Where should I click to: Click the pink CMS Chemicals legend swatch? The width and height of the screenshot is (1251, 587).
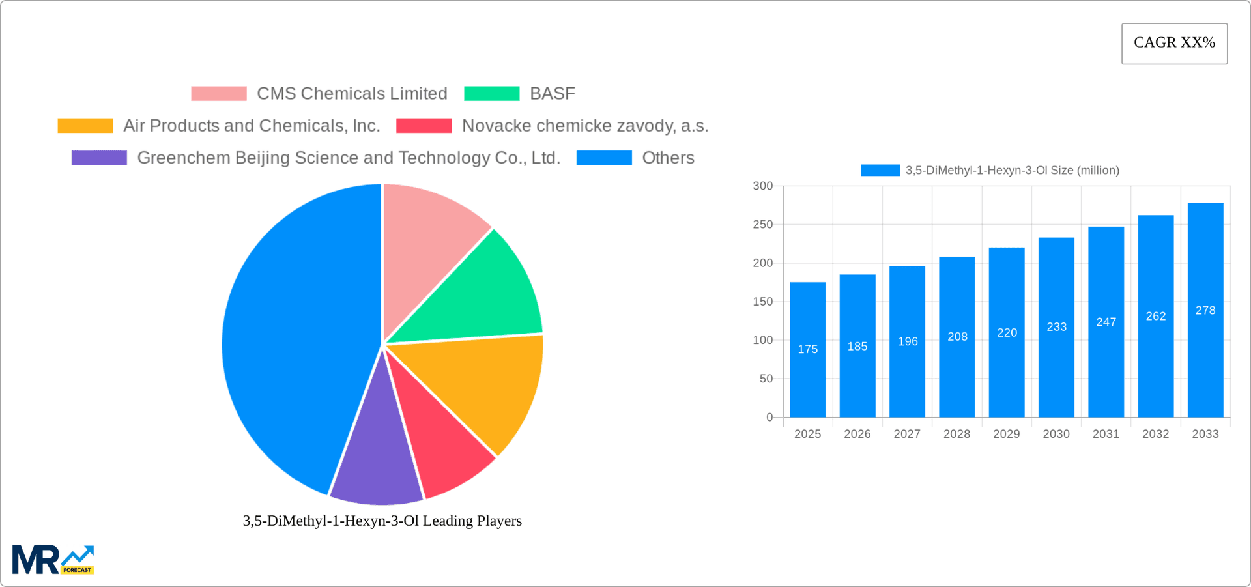pyautogui.click(x=219, y=93)
